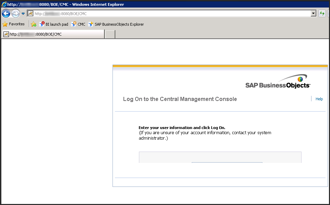This screenshot has width=330, height=205.
Task: Click the CMC favorite gear icon
Action: [74, 24]
